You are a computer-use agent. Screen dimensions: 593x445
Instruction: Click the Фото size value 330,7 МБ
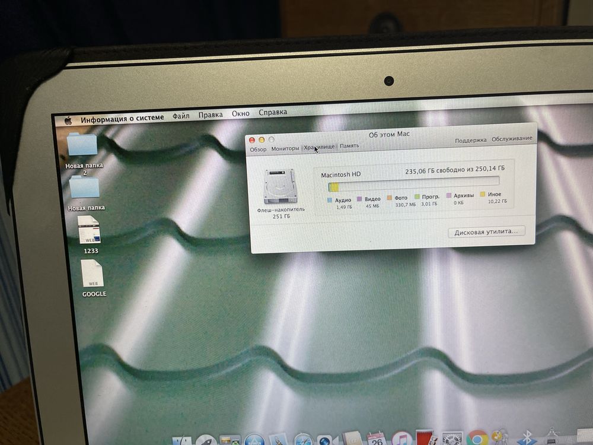406,205
